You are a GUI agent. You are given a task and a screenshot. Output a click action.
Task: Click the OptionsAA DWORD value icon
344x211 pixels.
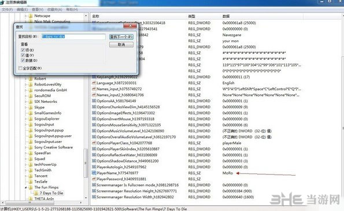94,101
